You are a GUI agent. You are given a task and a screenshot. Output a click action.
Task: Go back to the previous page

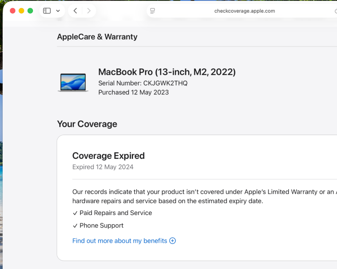[75, 11]
